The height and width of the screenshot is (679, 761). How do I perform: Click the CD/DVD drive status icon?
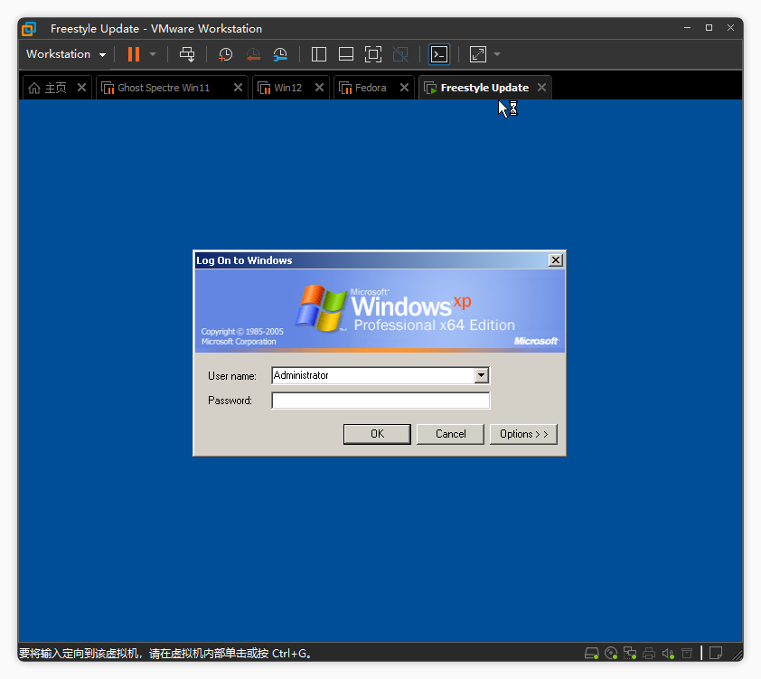point(611,653)
